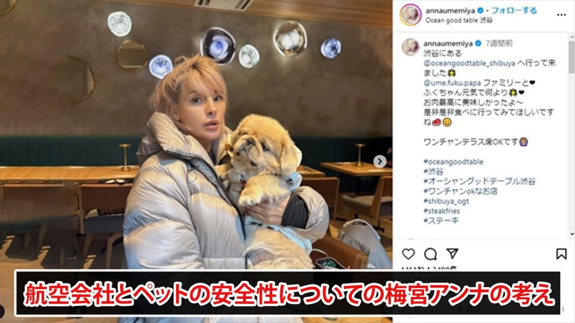Image resolution: width=575 pixels, height=323 pixels.
Task: Open the #oceangoodtable hashtag
Action: (453, 161)
